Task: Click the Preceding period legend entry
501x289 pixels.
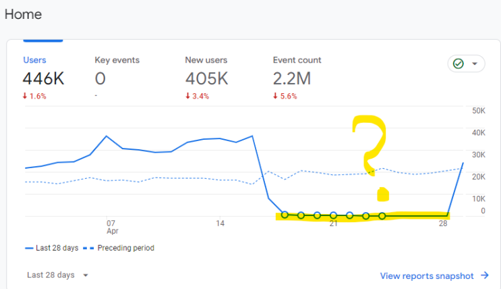Action: [119, 248]
